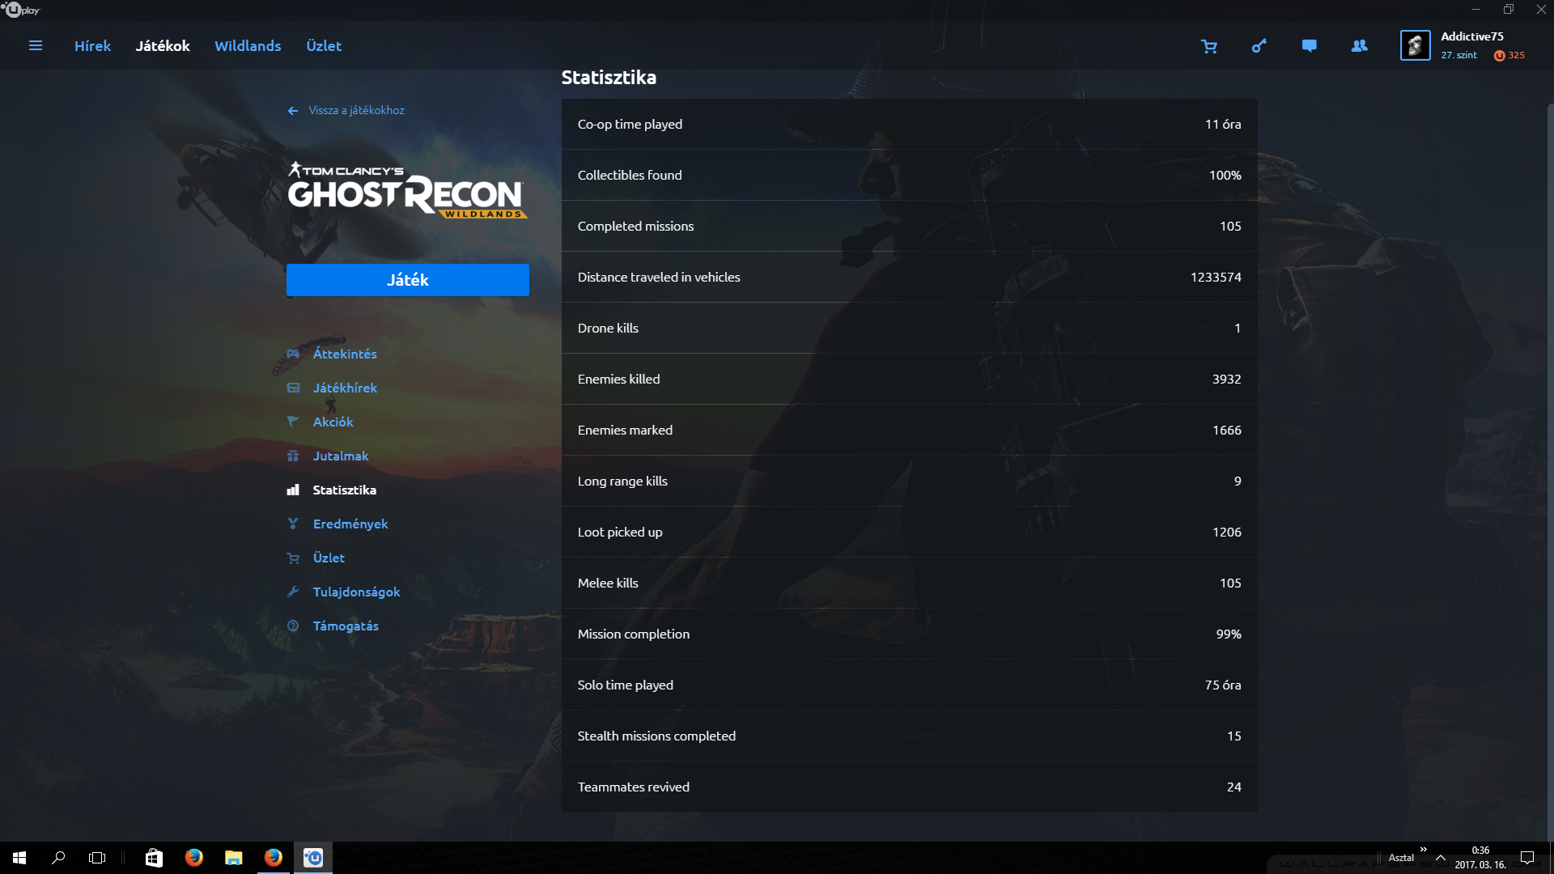Click the Loot picked up value 1206

[x=1226, y=532]
